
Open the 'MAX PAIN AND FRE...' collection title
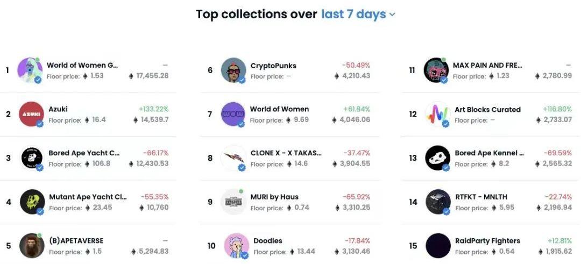(x=487, y=65)
